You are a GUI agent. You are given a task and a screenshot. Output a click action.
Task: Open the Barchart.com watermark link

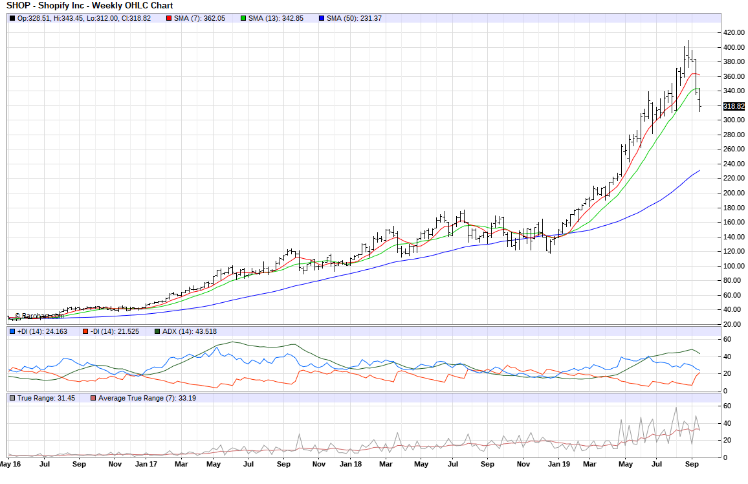pos(38,316)
